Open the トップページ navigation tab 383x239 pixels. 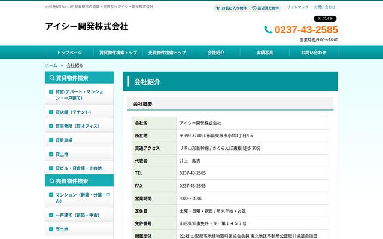point(69,53)
